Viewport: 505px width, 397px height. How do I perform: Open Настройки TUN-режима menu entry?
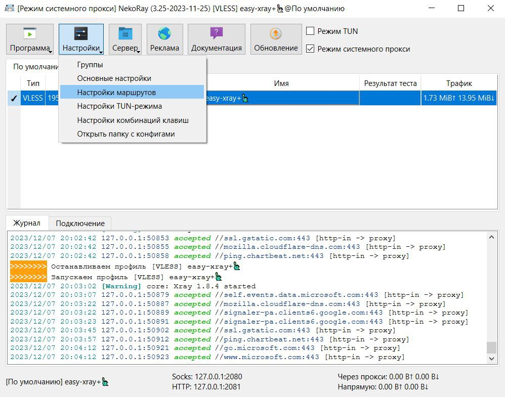(119, 106)
